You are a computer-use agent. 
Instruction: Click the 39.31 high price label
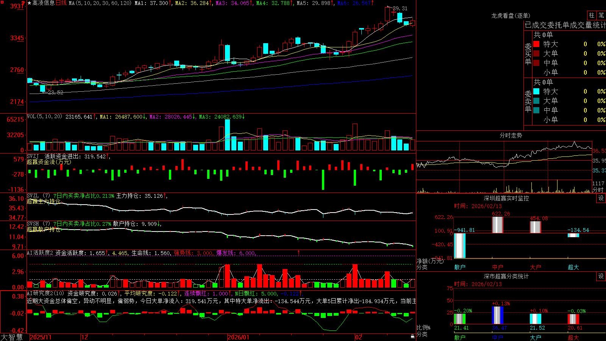[400, 8]
